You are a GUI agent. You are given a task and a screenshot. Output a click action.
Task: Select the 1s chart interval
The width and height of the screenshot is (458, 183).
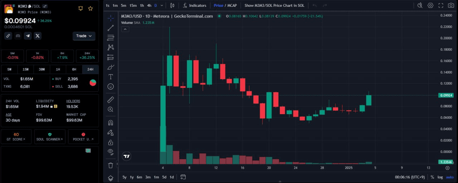click(108, 5)
